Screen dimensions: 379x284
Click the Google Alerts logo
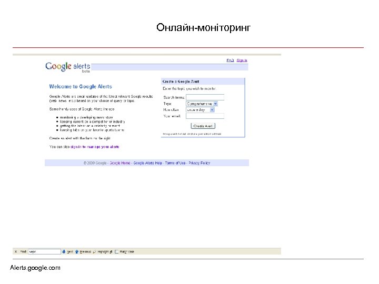[68, 67]
